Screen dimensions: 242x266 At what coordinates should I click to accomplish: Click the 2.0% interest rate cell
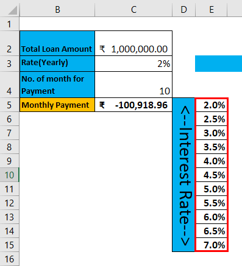[212, 105]
